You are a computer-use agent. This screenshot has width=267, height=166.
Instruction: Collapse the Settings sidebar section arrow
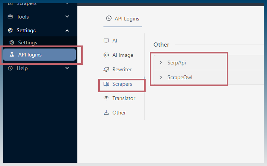67,31
